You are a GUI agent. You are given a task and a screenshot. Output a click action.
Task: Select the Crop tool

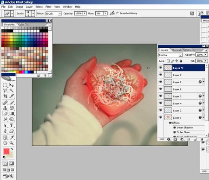click(x=5, y=96)
